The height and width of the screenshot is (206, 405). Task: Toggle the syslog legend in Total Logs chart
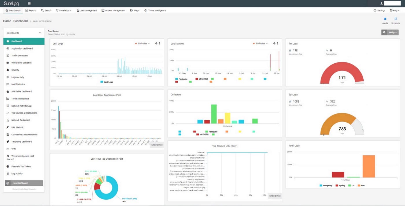click(340, 185)
